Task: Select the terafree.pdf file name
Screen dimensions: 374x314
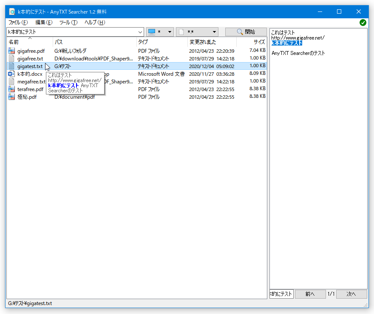Action: [x=30, y=89]
